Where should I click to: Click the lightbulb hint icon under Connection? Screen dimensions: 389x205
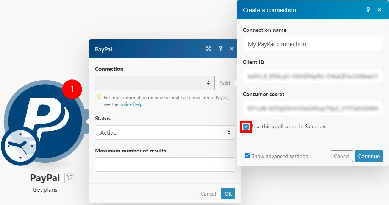tap(99, 96)
